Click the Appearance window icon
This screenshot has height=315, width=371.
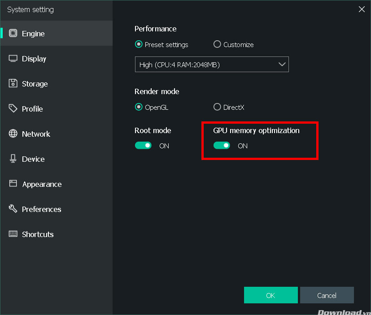point(13,184)
